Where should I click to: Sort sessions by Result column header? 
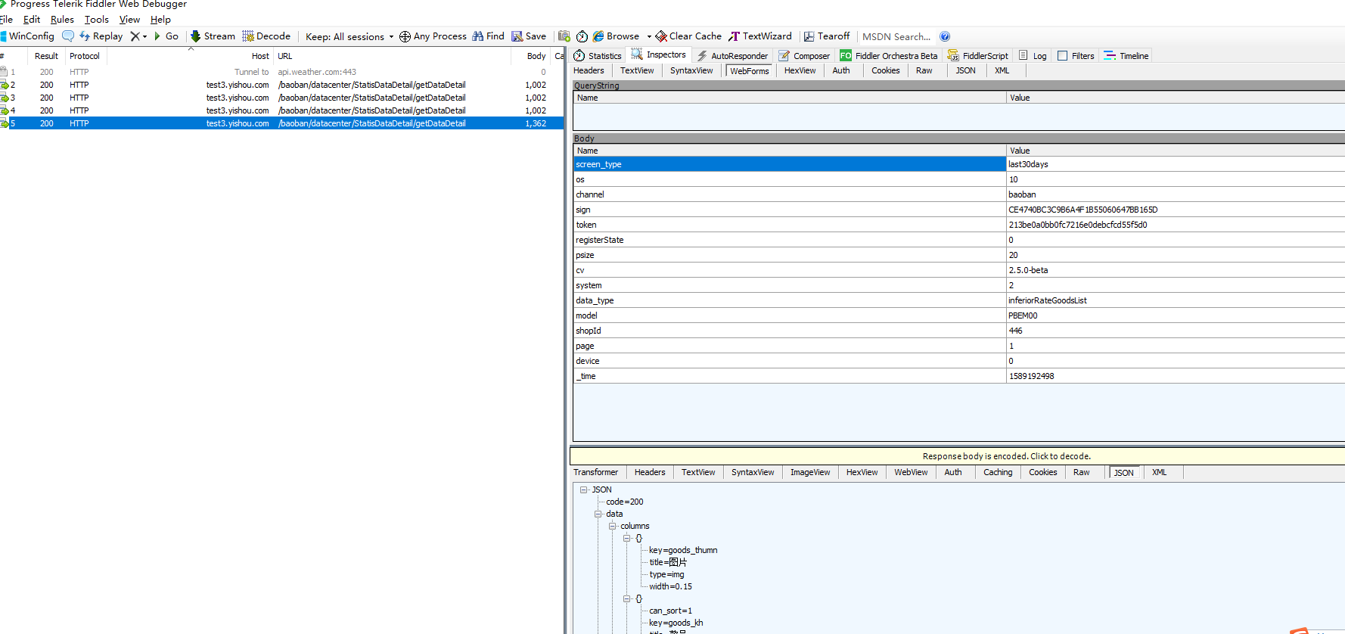click(46, 56)
